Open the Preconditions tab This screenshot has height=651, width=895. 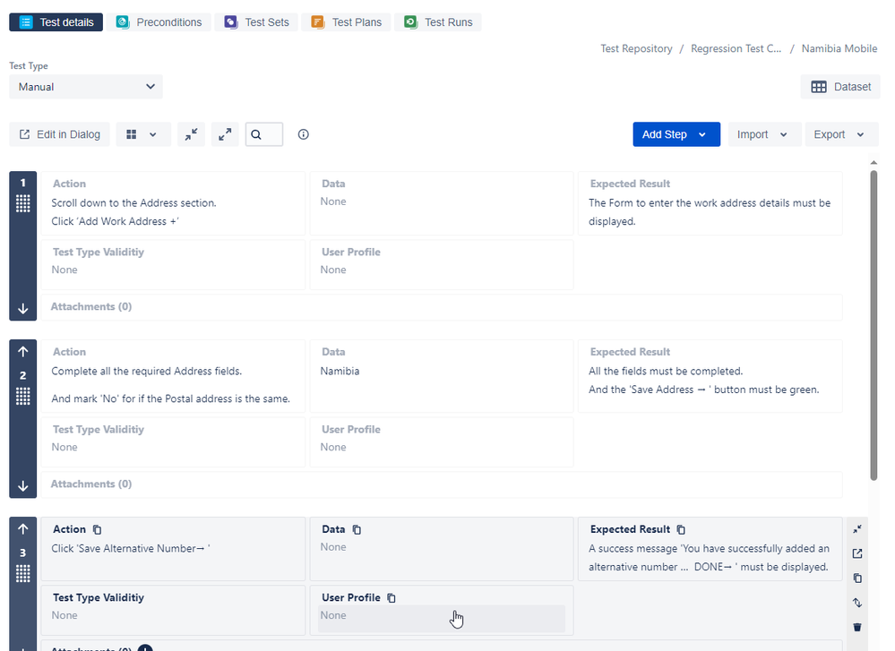click(x=159, y=22)
